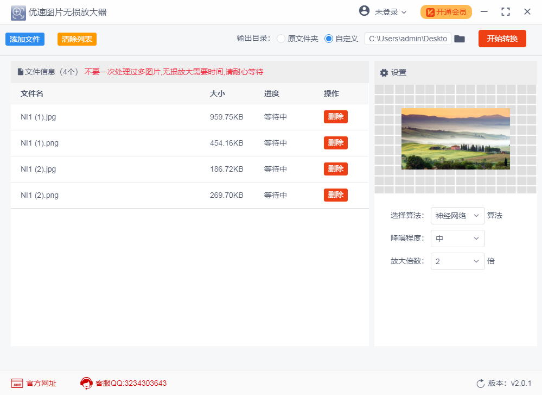Delete the NI1 (2).png entry
This screenshot has height=395, width=542.
[x=336, y=195]
